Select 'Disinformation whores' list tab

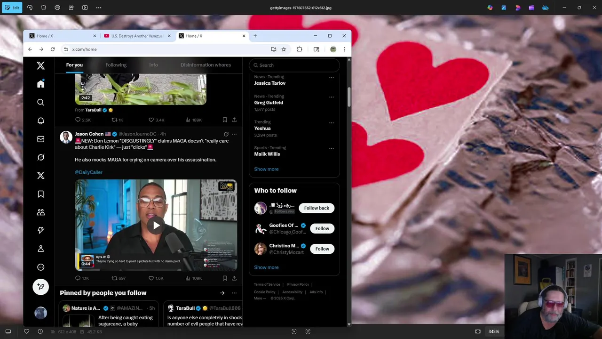tap(206, 65)
